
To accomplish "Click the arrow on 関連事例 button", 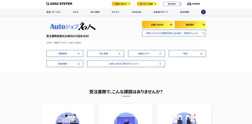I will (78, 54).
